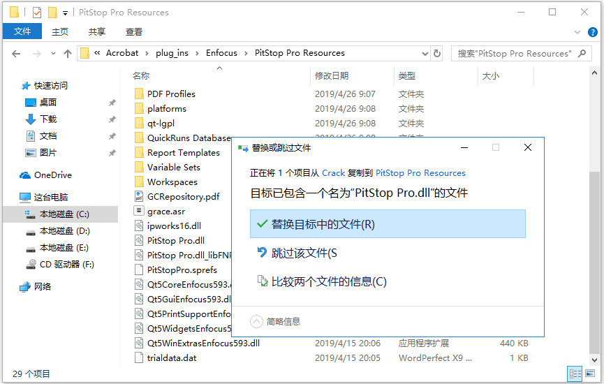Toggle 简略信息 details expander
This screenshot has width=604, height=384.
point(275,321)
